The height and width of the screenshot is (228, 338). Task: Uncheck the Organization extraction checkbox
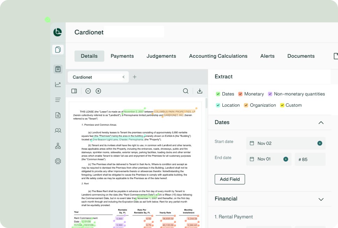pos(246,105)
